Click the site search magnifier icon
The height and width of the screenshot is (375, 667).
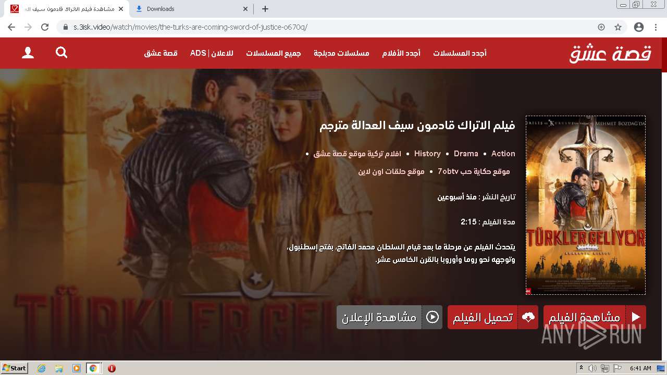coord(61,52)
